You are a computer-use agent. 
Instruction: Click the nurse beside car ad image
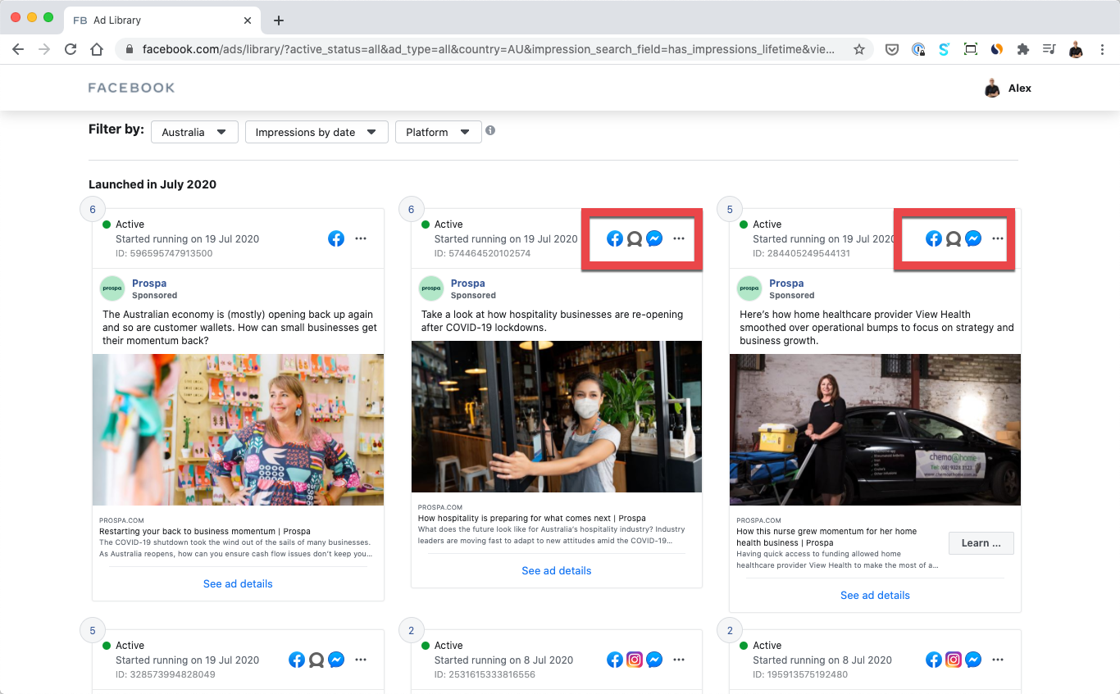875,429
